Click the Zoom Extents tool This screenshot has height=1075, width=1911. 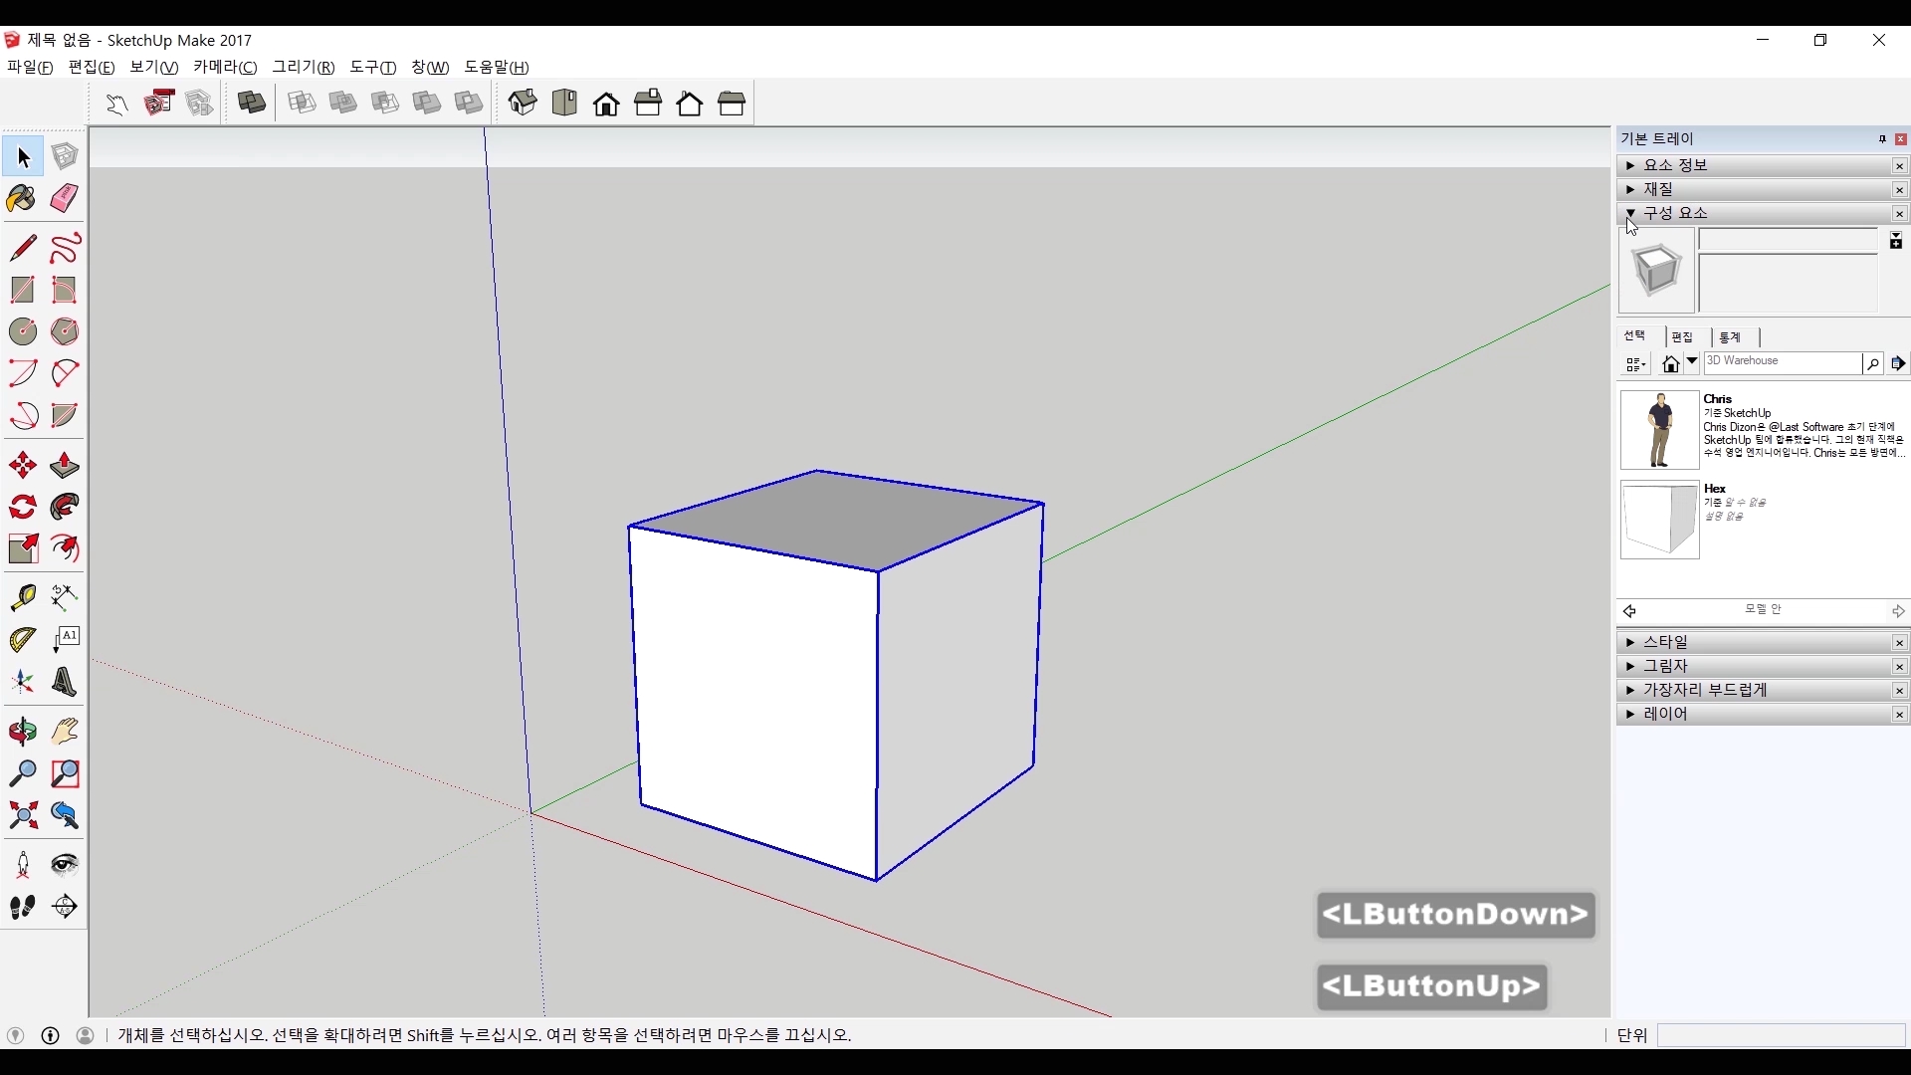(22, 816)
